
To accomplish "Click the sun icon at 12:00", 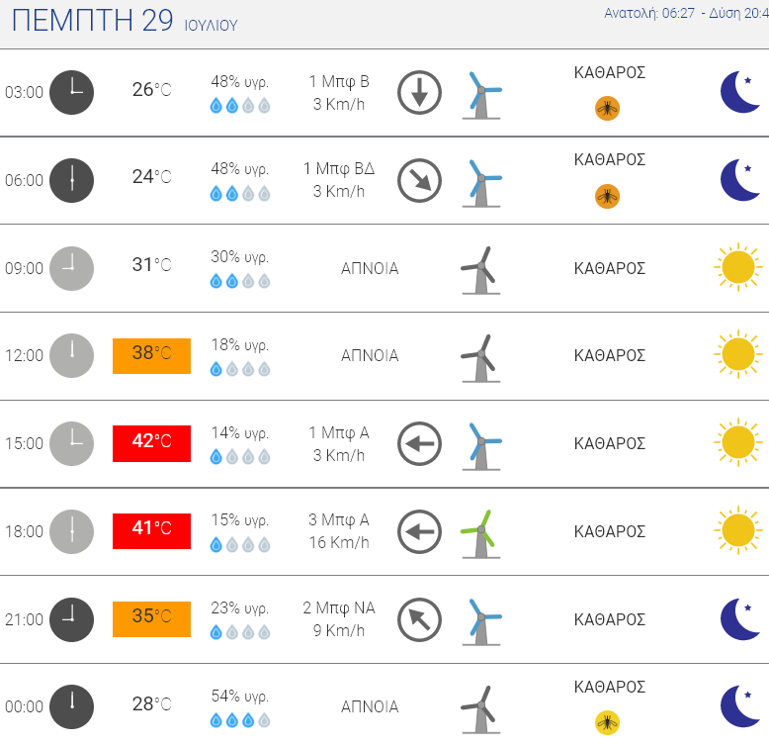I will [738, 355].
